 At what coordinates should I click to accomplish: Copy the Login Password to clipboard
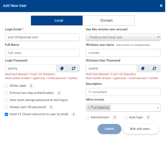pyautogui.click(x=62, y=69)
